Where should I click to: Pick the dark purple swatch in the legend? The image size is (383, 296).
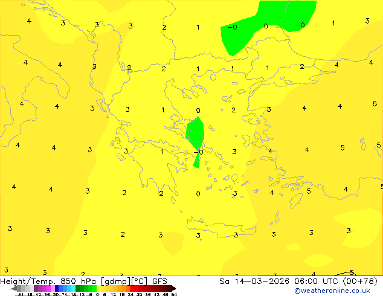pos(36,289)
